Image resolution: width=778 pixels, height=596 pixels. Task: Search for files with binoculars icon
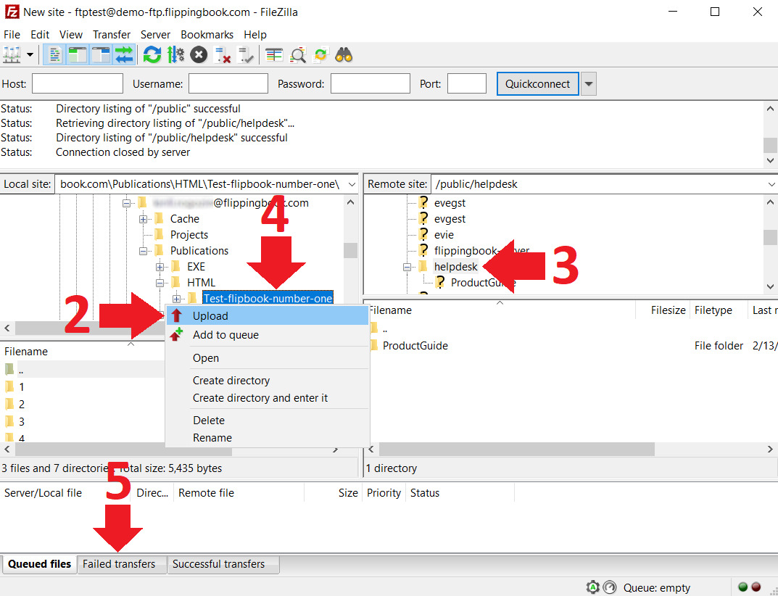[344, 54]
